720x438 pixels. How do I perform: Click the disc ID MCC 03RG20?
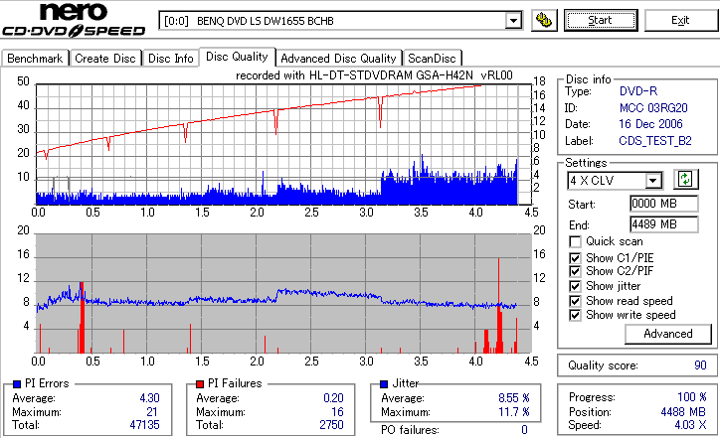(x=653, y=108)
